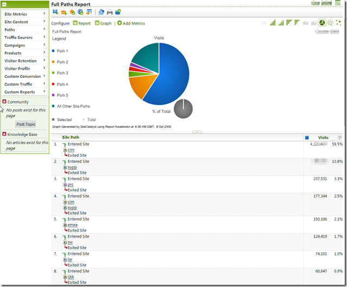The height and width of the screenshot is (287, 347).
Task: Collapse the graph using the divider handle
Action: click(198, 132)
